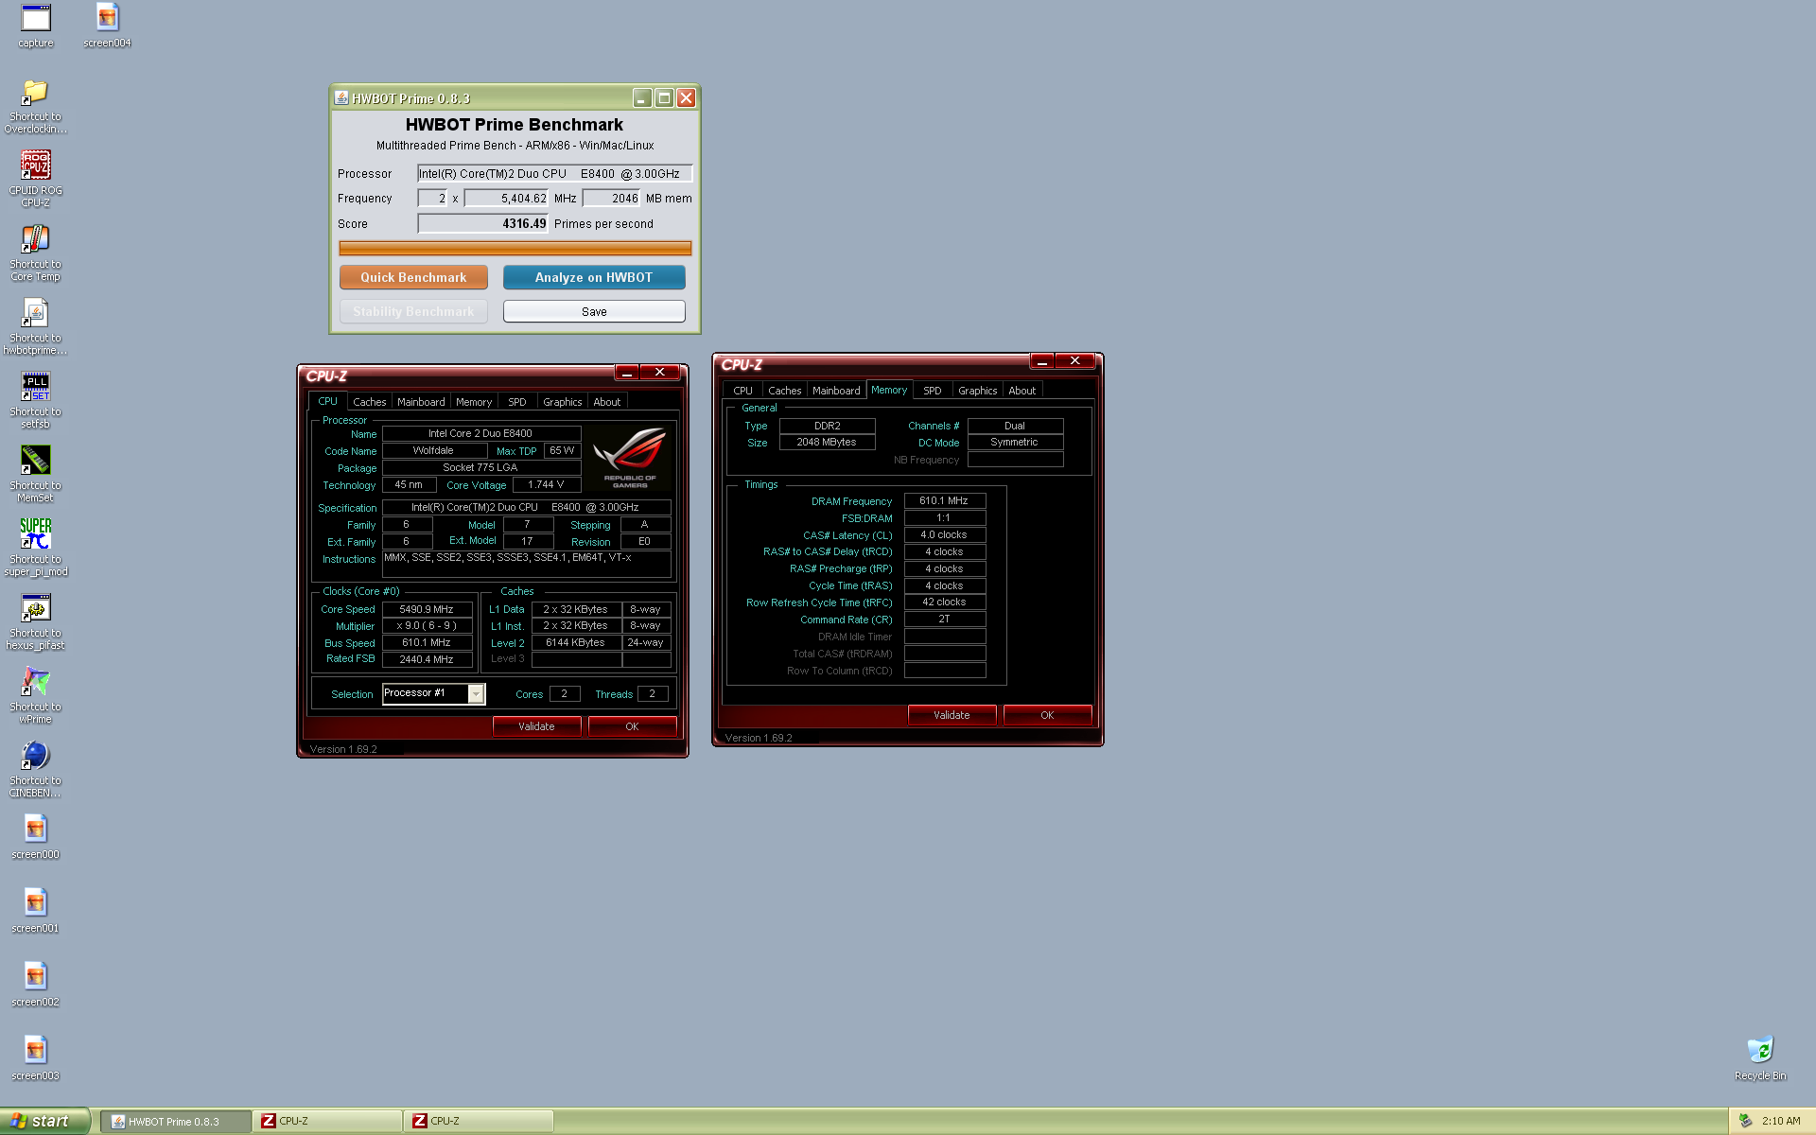The height and width of the screenshot is (1135, 1816).
Task: Open About tab in right CPU-Z window
Action: 1022,391
